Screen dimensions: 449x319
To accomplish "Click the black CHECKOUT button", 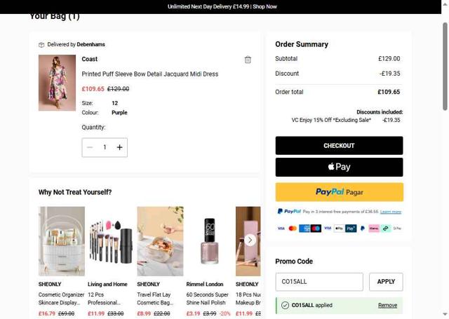I will [x=339, y=146].
